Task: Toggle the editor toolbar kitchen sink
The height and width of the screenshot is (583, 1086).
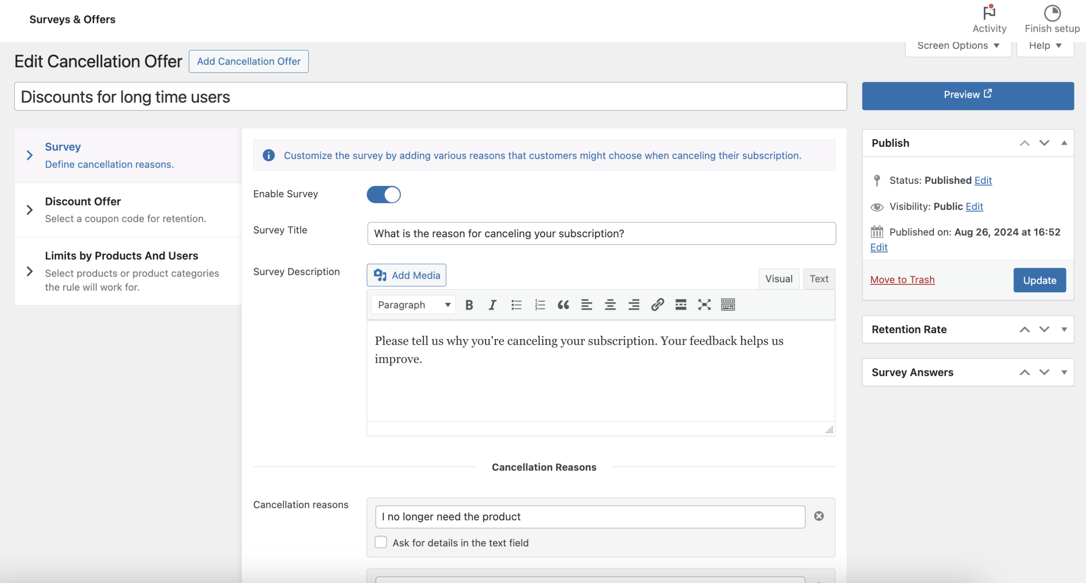Action: [x=728, y=305]
